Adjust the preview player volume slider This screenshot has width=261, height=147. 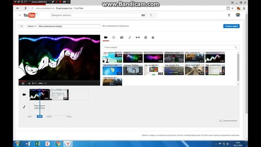[34, 83]
